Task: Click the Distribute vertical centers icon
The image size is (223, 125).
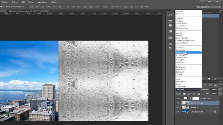Action: (x=74, y=7)
